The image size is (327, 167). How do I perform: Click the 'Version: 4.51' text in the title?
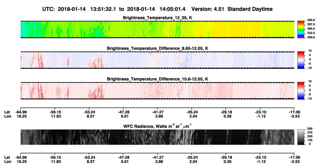[208, 9]
